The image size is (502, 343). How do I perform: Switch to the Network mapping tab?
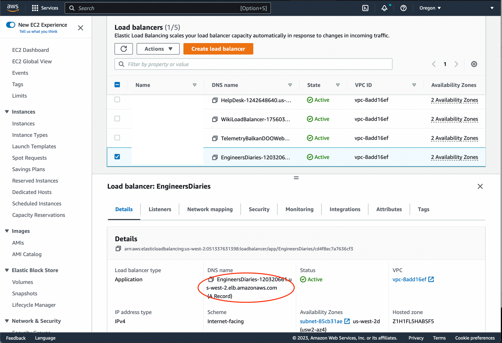click(210, 209)
